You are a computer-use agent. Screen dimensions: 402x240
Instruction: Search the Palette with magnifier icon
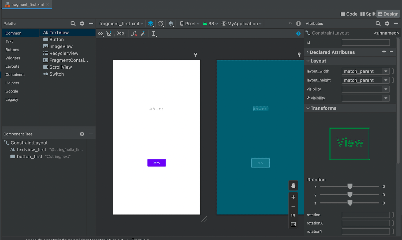[x=73, y=24]
